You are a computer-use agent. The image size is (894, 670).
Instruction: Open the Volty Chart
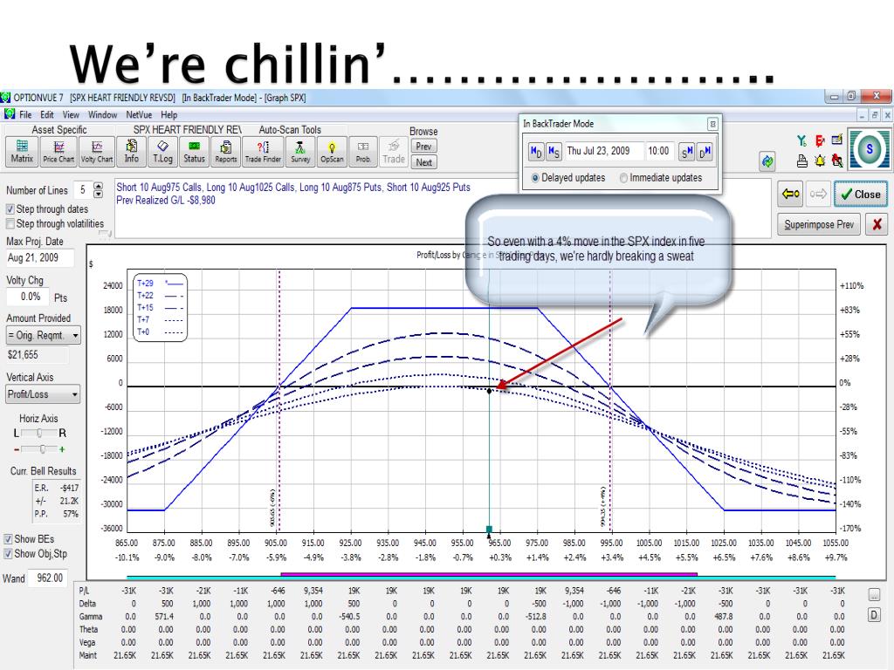[x=97, y=152]
